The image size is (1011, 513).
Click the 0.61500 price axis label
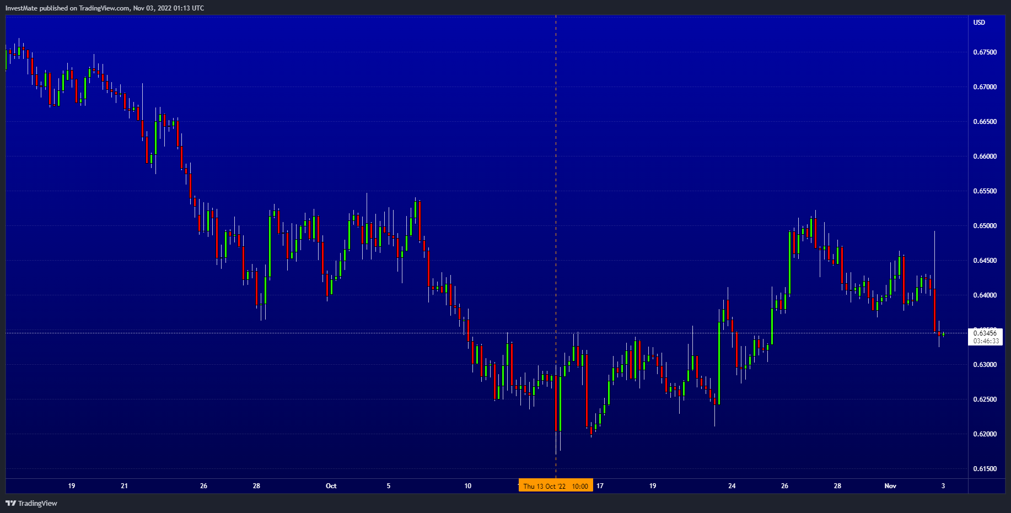coord(985,469)
